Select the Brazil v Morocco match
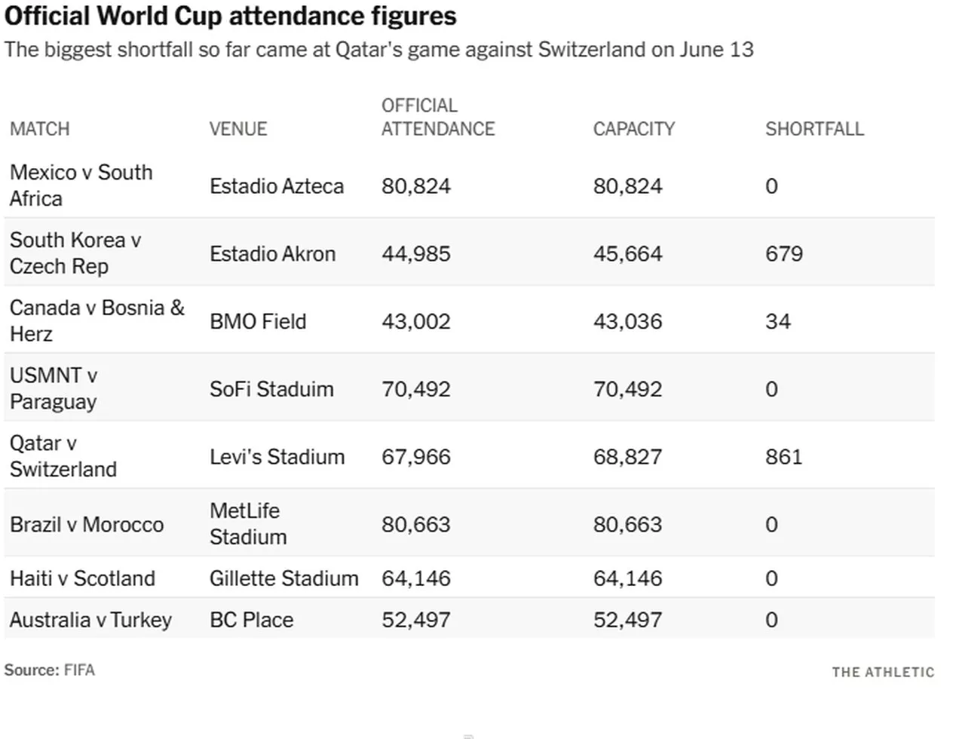This screenshot has height=739, width=965. [x=87, y=525]
